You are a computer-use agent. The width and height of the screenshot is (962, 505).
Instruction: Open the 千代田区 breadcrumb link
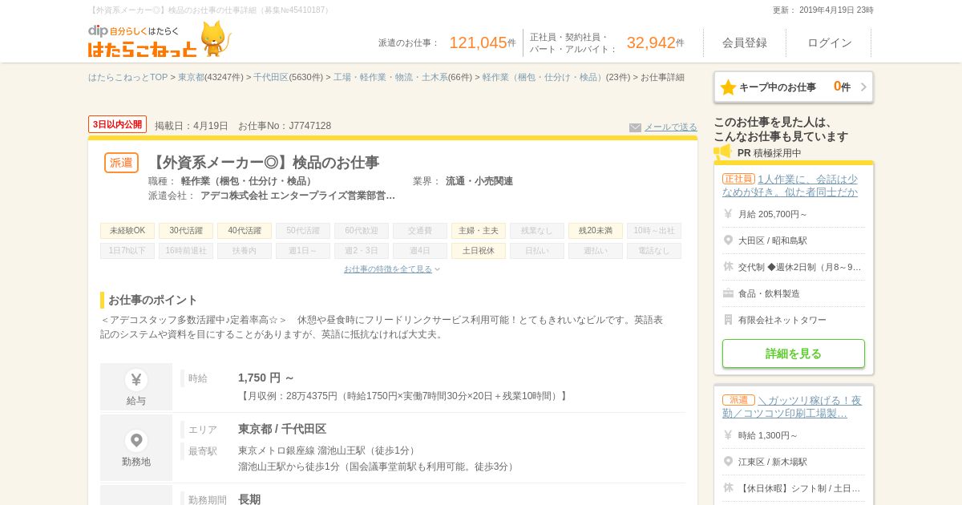[x=271, y=78]
